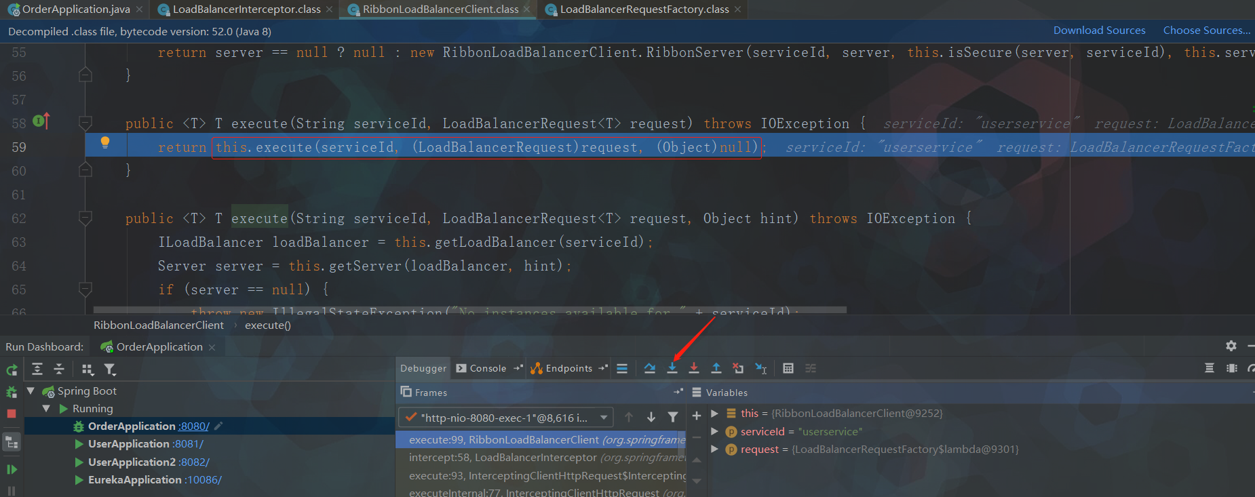Open the Run Dashboard settings gear
This screenshot has width=1255, height=497.
[1231, 346]
